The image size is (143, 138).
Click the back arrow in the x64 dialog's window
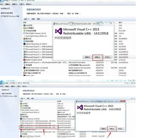pyautogui.click(x=1, y=83)
